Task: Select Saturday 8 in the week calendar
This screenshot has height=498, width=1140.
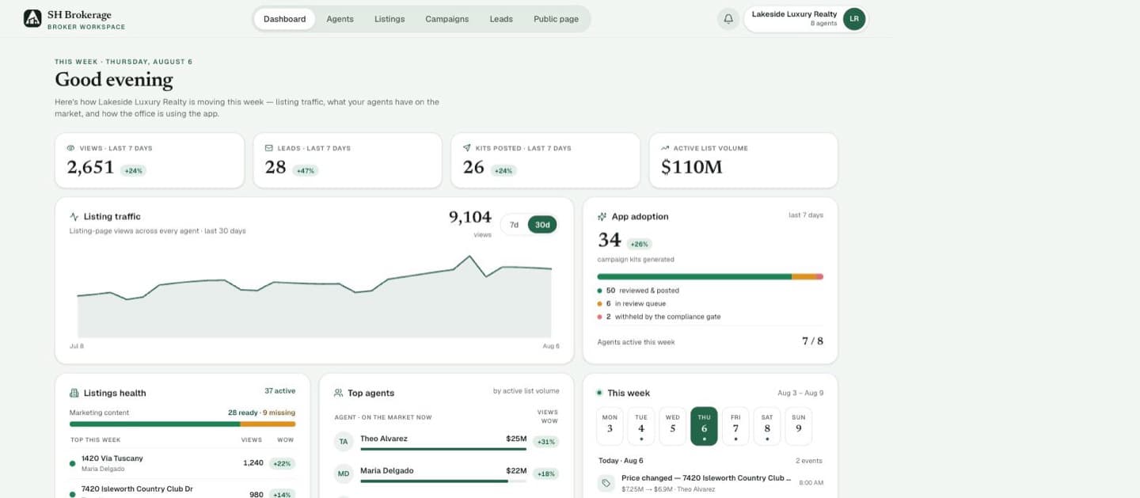Action: point(767,426)
